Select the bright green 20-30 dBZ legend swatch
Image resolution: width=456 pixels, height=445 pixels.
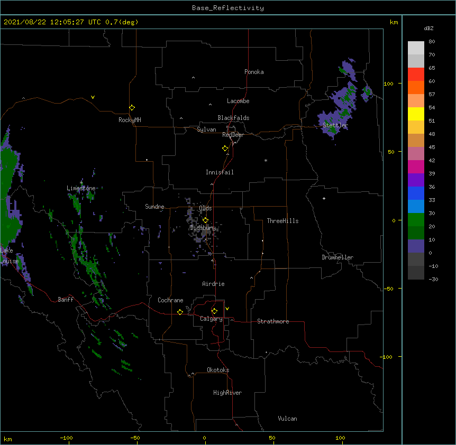pos(416,220)
